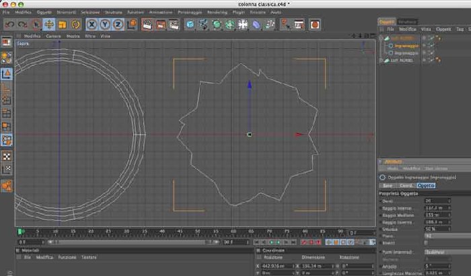Viewport: 471px width, 276px height.
Task: Click the help question-mark cursor icon
Action: click(286, 25)
